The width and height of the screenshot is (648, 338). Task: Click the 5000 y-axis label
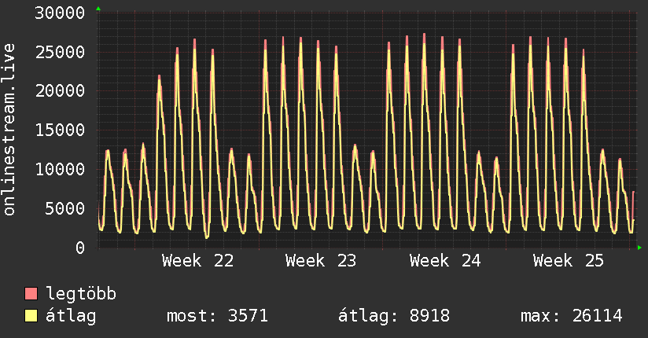65,208
